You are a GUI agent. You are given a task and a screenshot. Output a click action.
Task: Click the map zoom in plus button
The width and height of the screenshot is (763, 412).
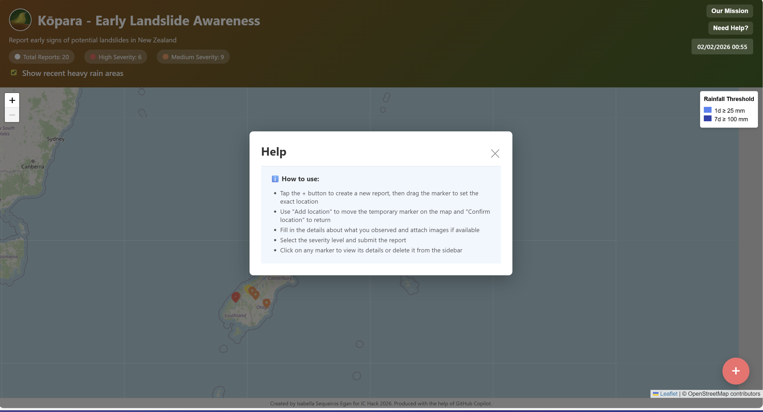click(12, 100)
